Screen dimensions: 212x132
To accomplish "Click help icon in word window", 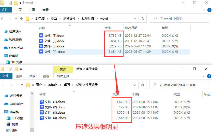I will point(209,10).
